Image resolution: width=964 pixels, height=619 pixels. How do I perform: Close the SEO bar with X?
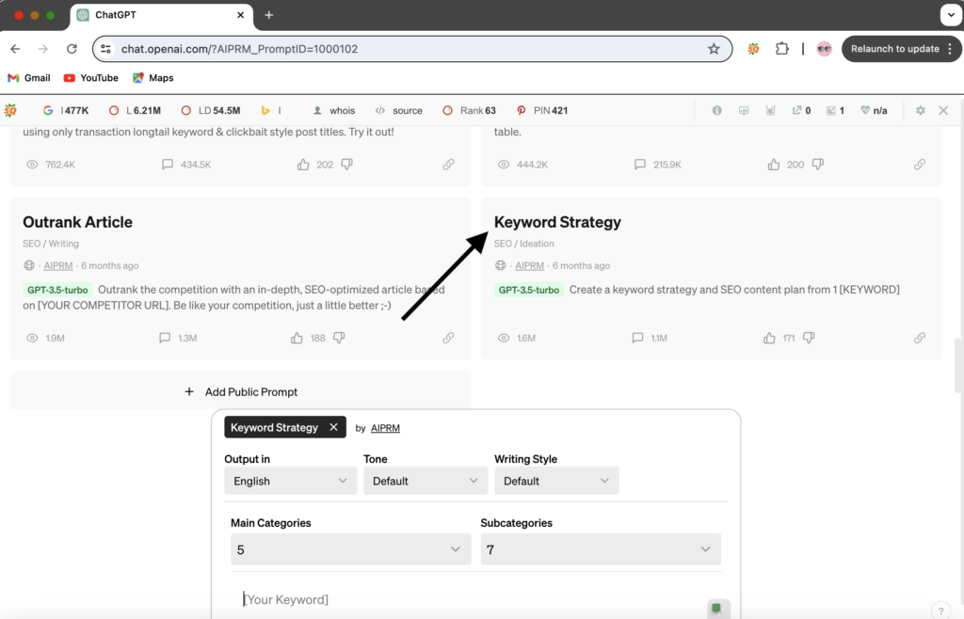(x=943, y=111)
